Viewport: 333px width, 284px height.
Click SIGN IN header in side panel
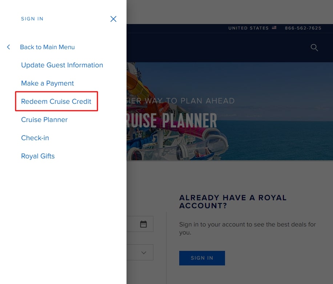(x=32, y=19)
